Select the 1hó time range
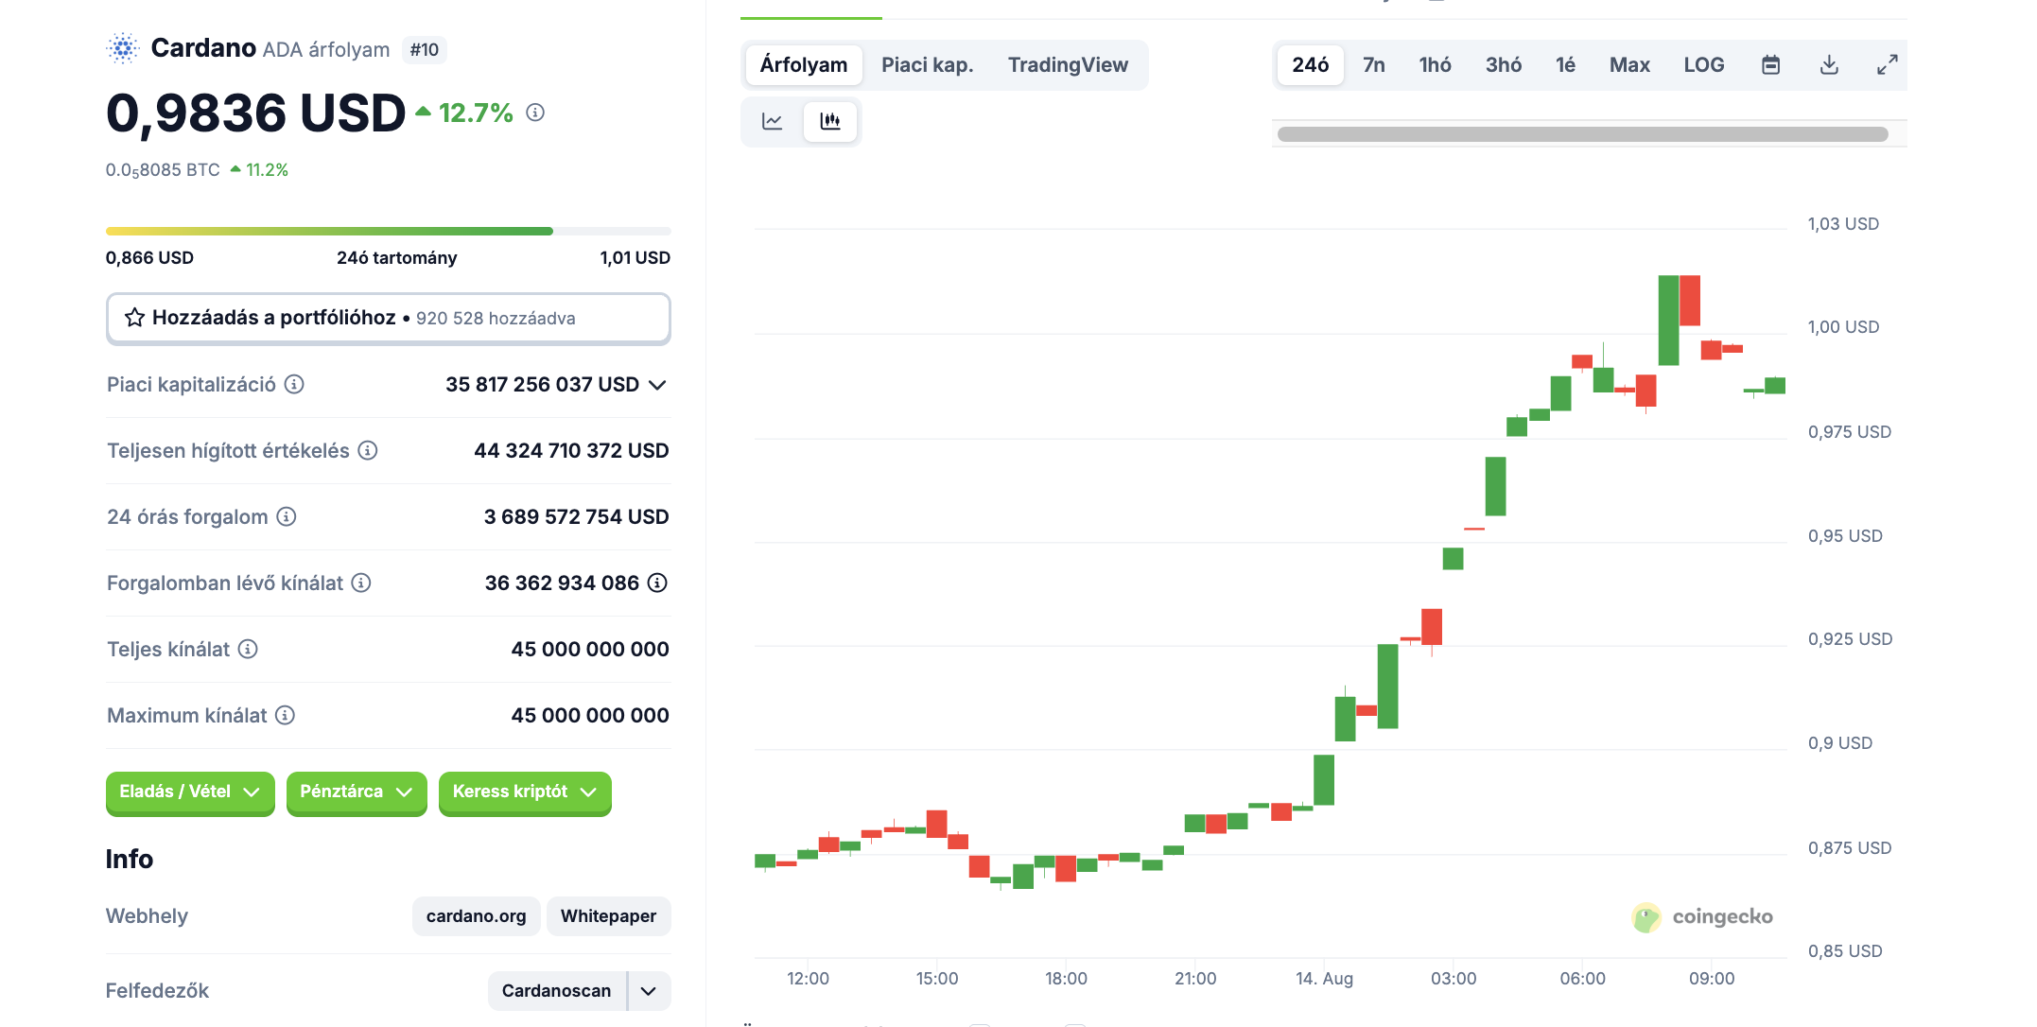2037x1027 pixels. coord(1435,65)
